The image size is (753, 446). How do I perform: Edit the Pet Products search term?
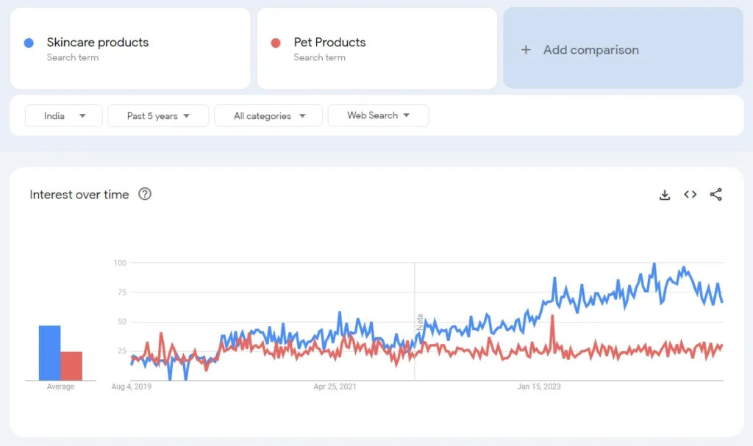[329, 43]
